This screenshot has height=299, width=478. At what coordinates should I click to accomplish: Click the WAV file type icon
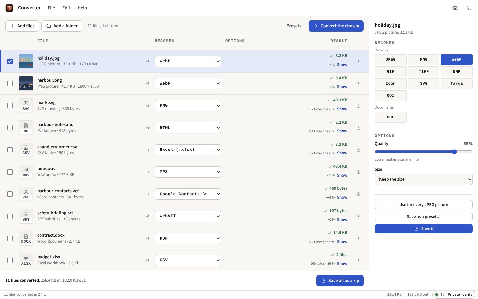[x=26, y=172]
